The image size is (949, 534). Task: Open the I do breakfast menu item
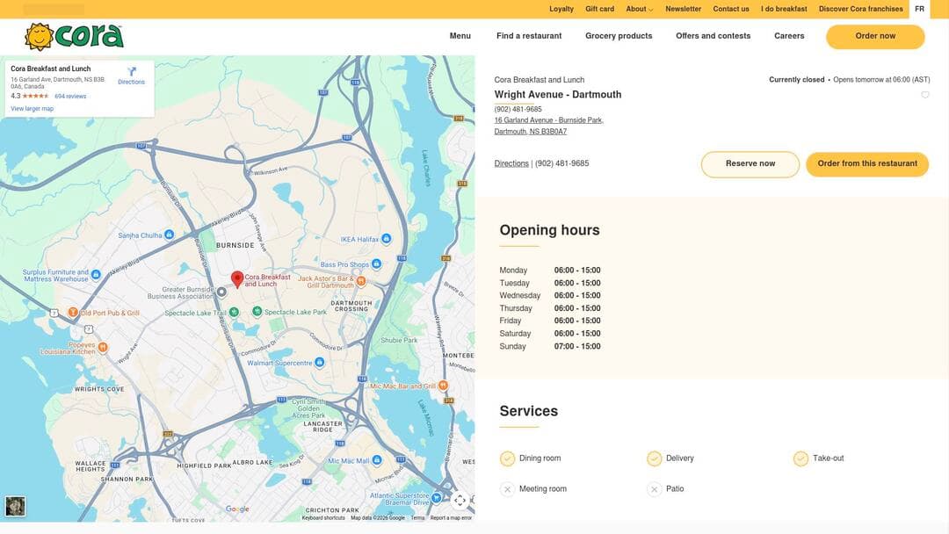point(783,8)
